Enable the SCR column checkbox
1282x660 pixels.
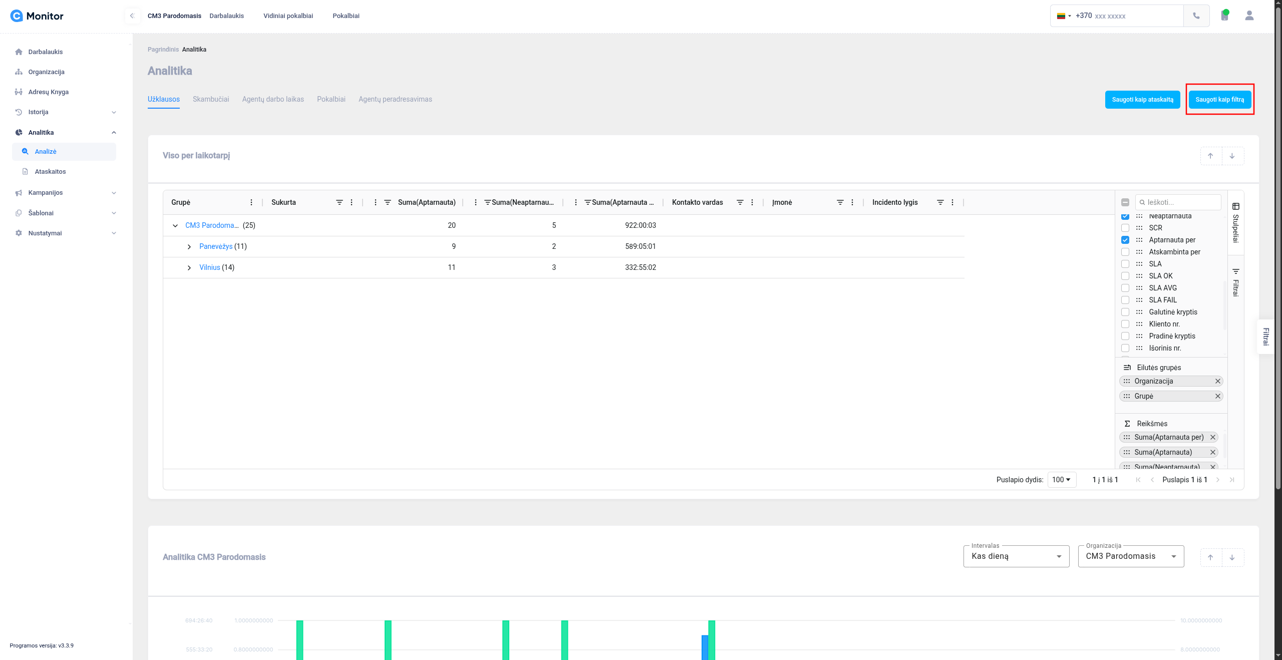(x=1125, y=228)
